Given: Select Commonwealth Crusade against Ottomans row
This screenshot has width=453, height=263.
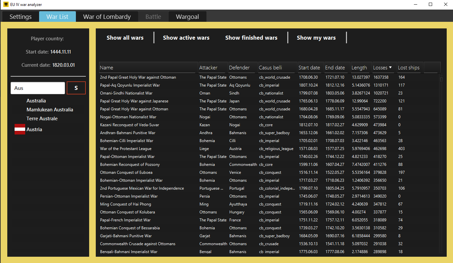Looking at the screenshot, I should tap(269, 244).
